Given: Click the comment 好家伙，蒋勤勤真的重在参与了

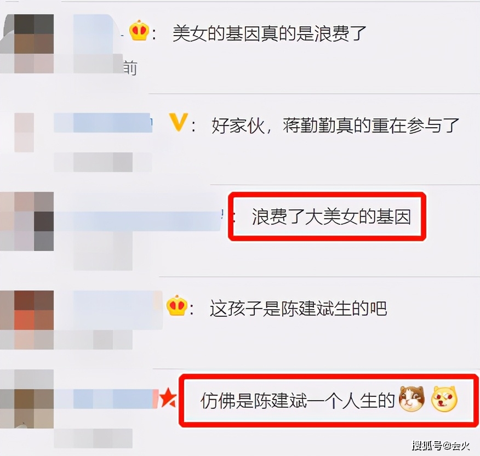Looking at the screenshot, I should point(335,126).
